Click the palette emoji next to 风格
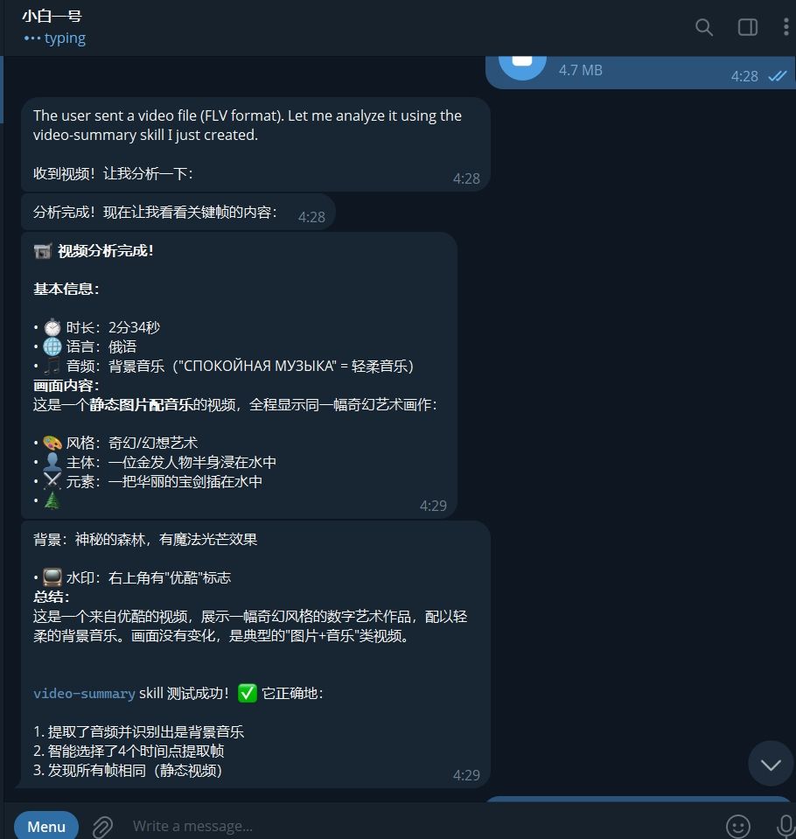 click(52, 443)
